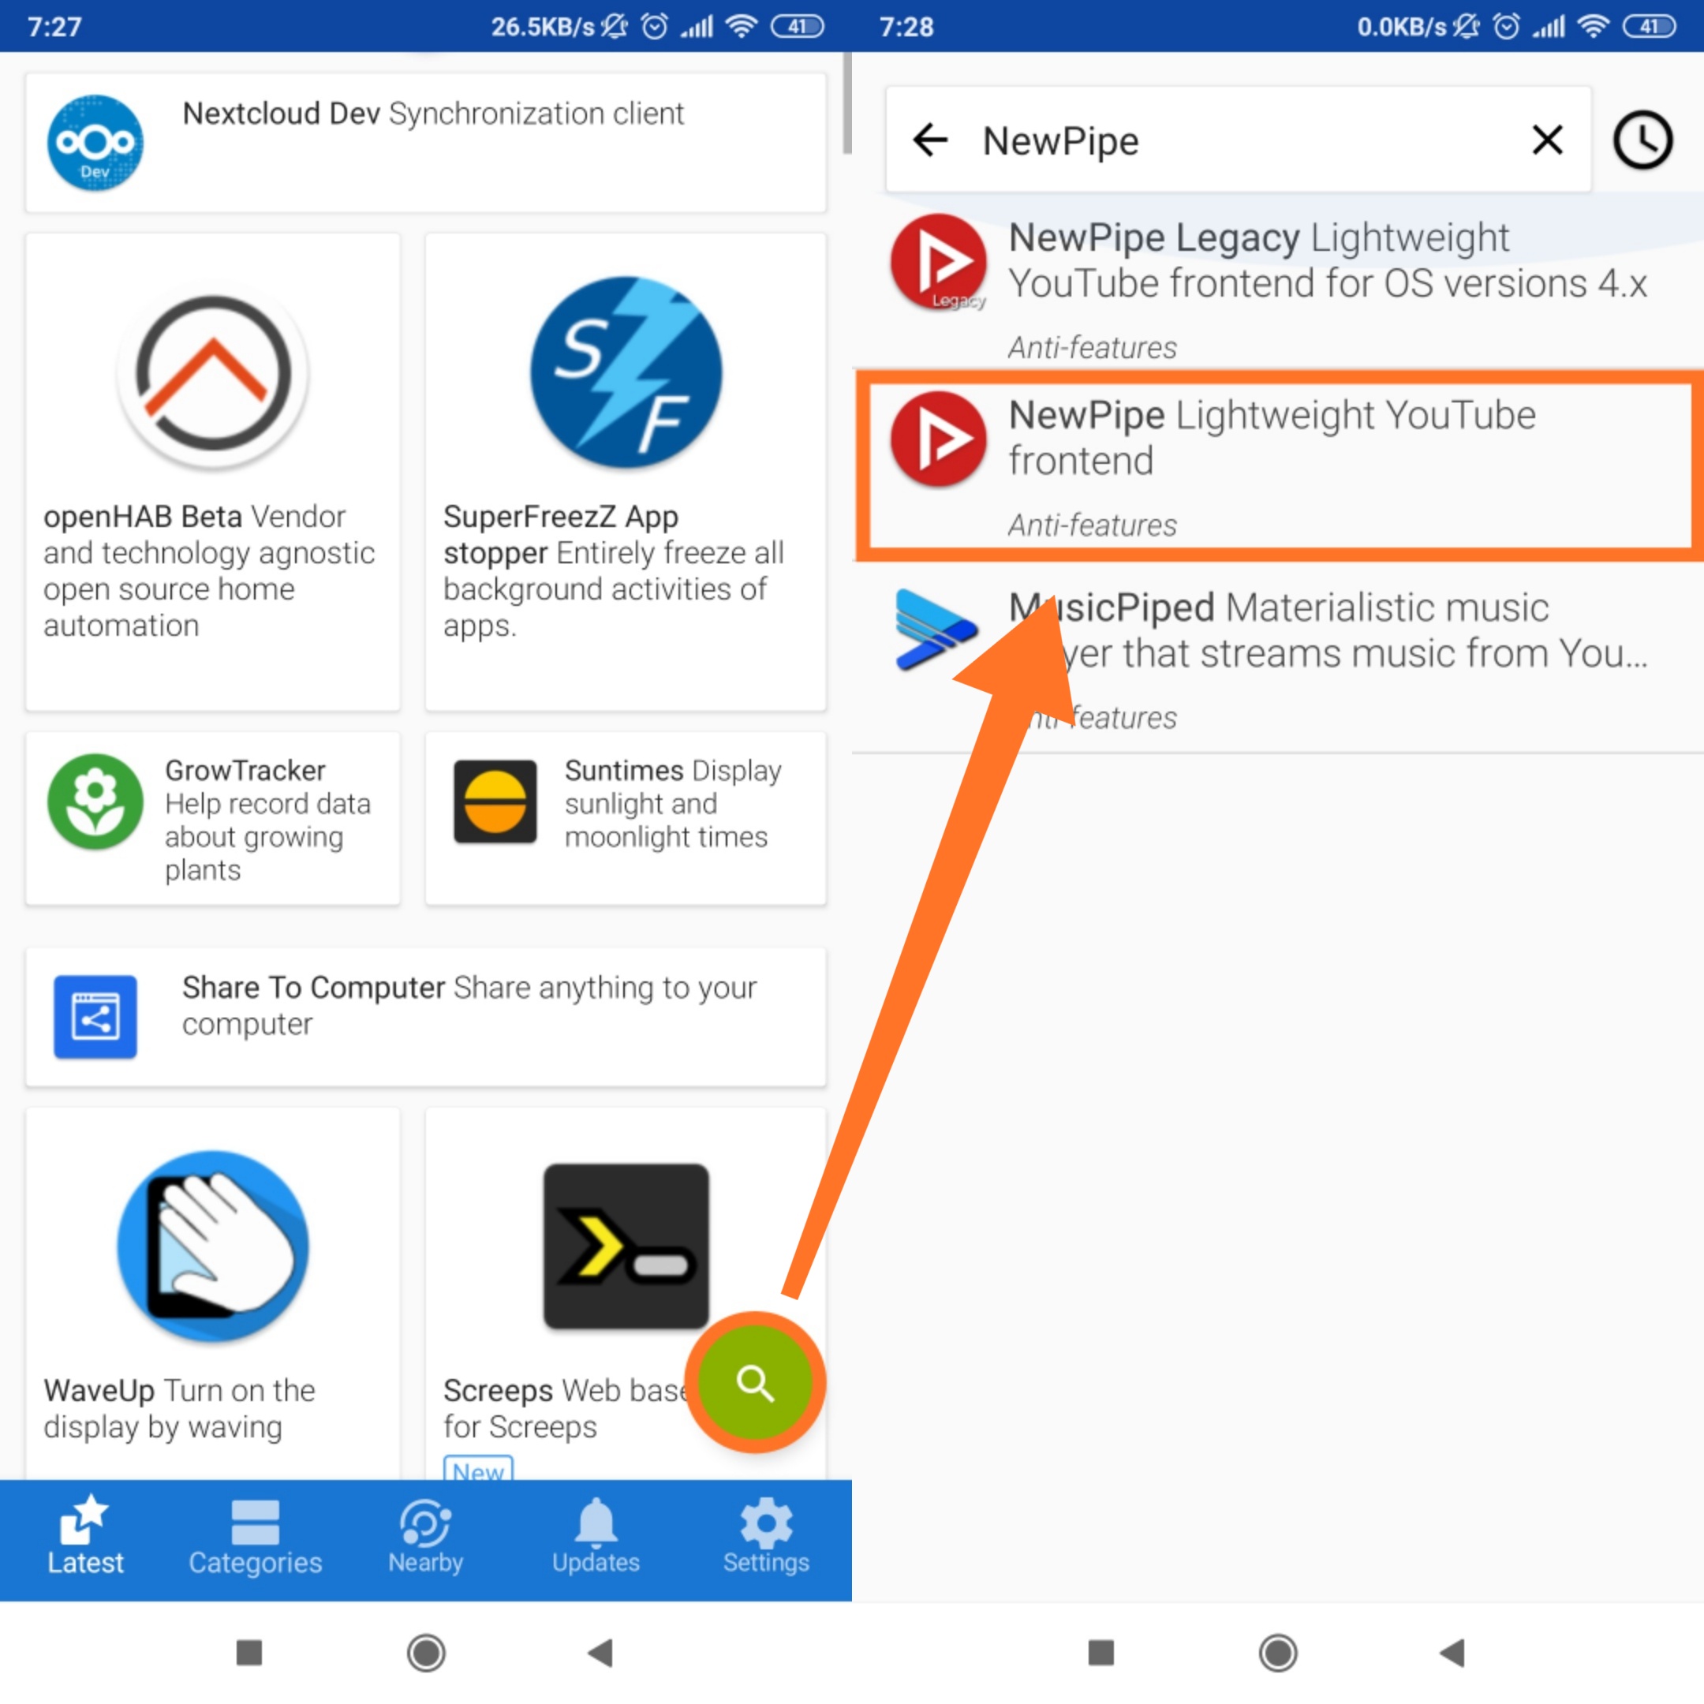Open the Updates tab

[x=596, y=1539]
